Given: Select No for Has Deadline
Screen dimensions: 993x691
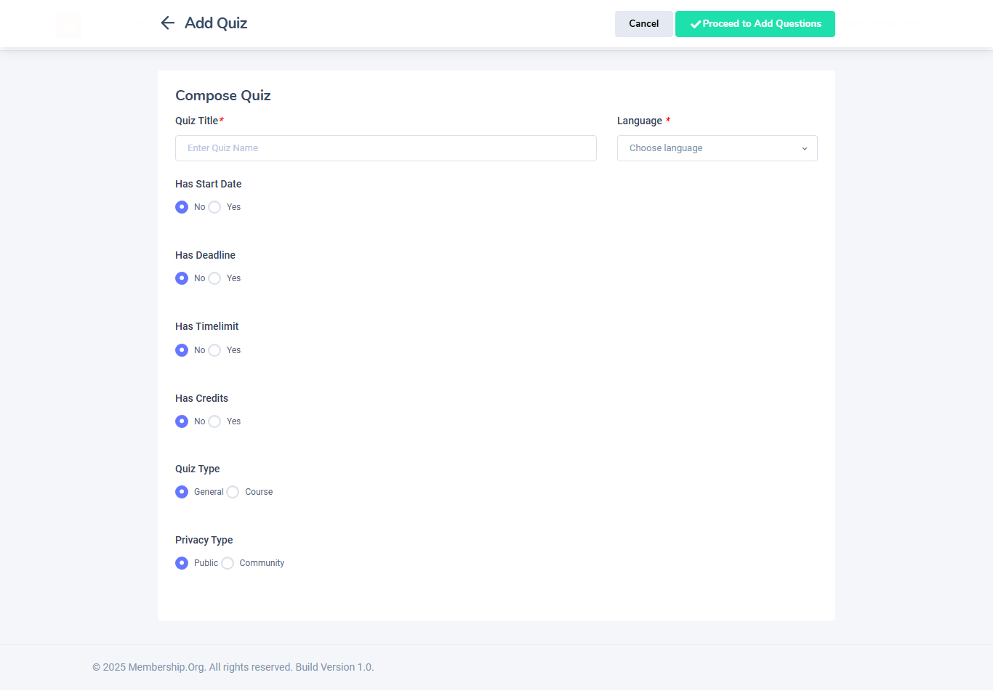Looking at the screenshot, I should tap(182, 278).
